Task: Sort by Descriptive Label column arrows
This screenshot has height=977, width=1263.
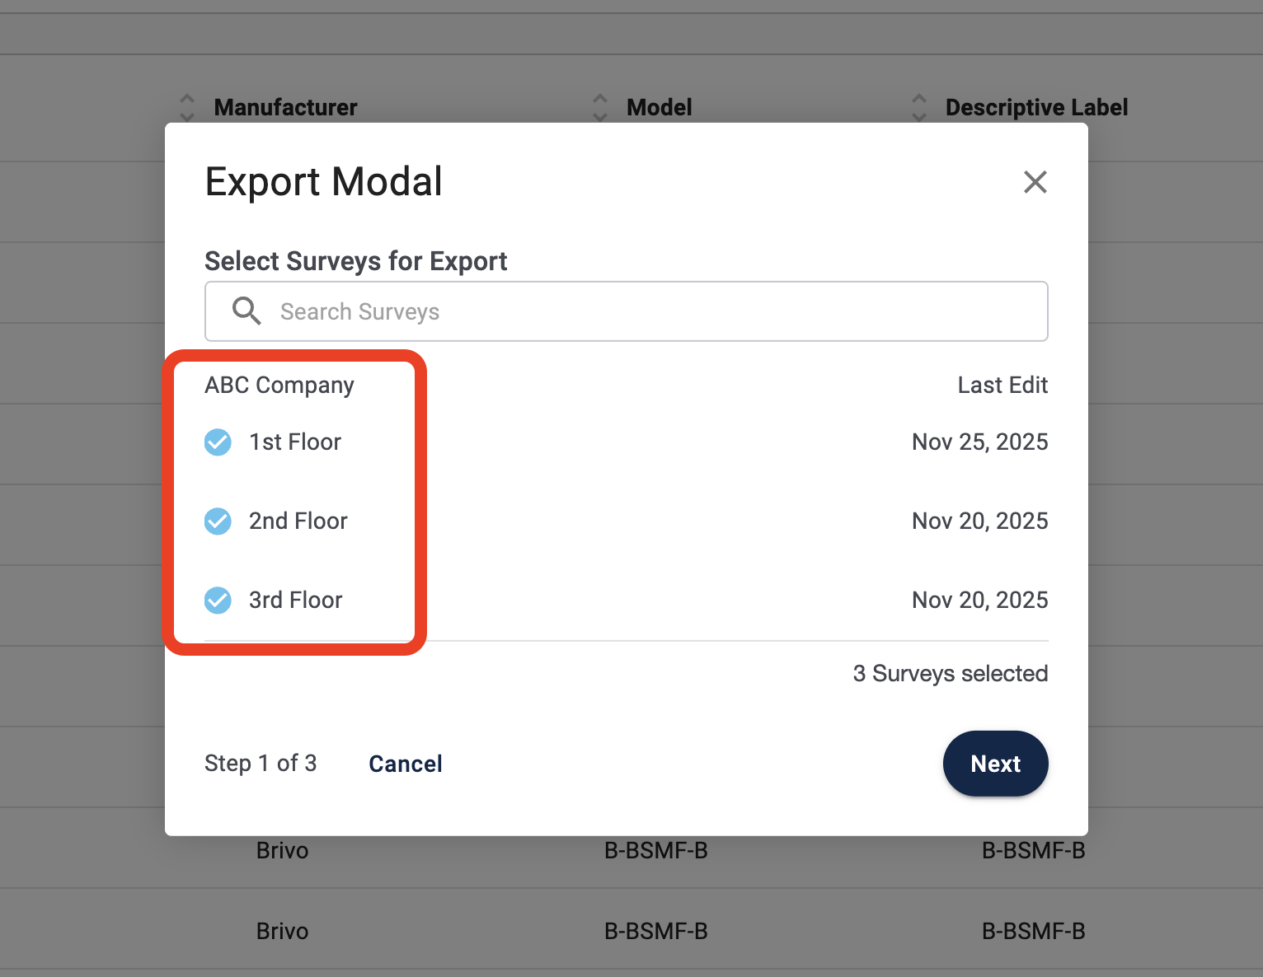Action: coord(919,107)
